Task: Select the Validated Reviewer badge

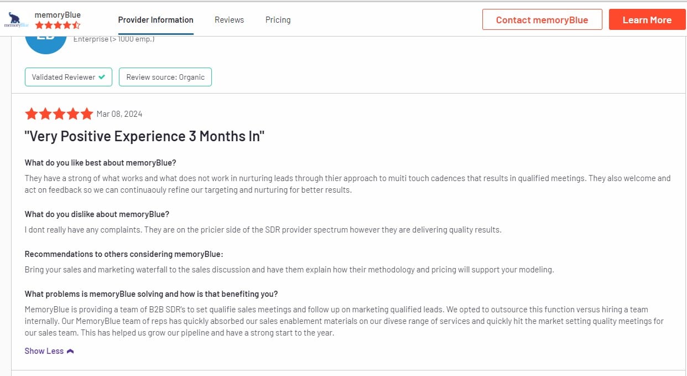Action: point(69,77)
